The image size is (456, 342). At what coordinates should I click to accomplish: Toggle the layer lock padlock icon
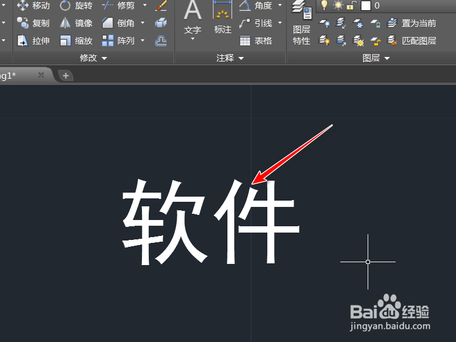(x=351, y=6)
